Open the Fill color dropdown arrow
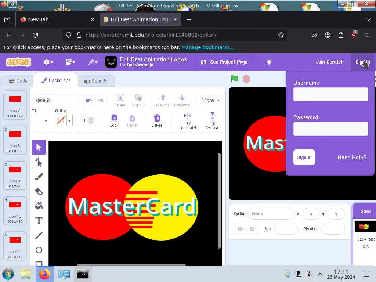Screen dimensions: 376x282 point(46,120)
